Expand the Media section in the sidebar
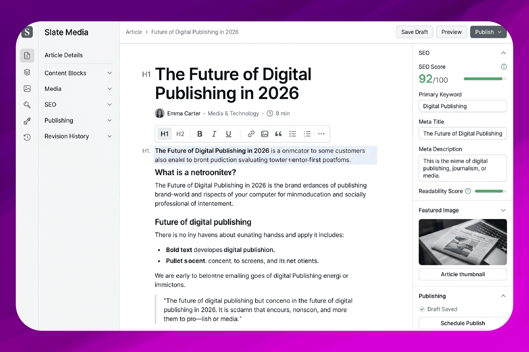 tap(79, 89)
